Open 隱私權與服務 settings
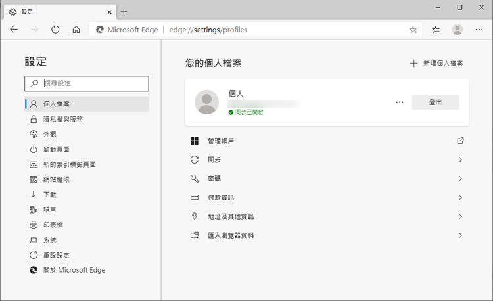This screenshot has height=301, width=493. 87,119
